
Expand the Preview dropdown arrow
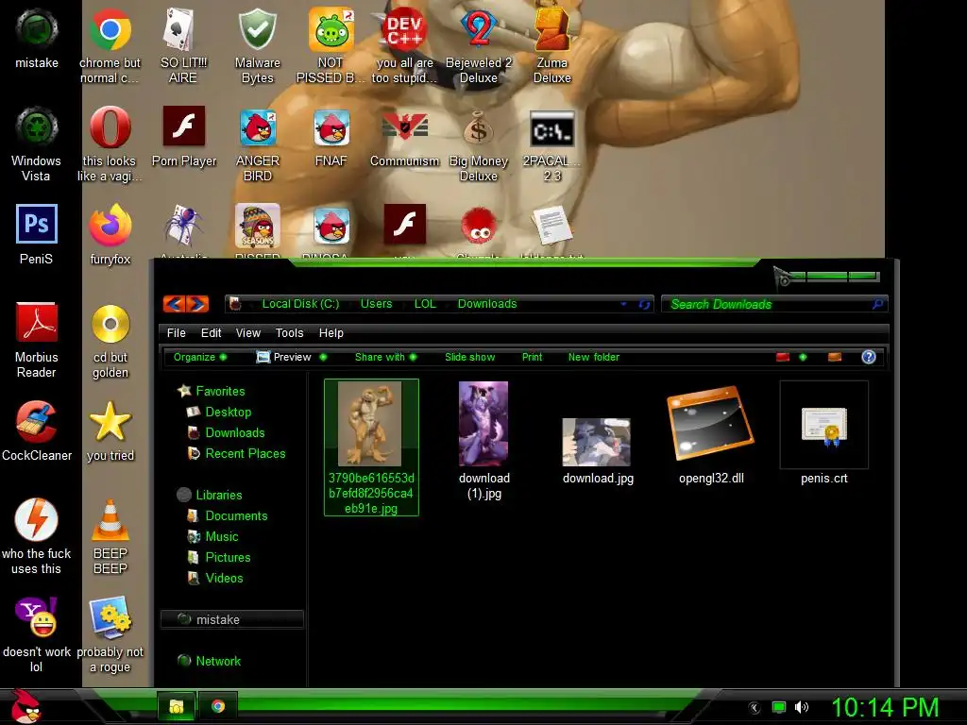(x=323, y=357)
